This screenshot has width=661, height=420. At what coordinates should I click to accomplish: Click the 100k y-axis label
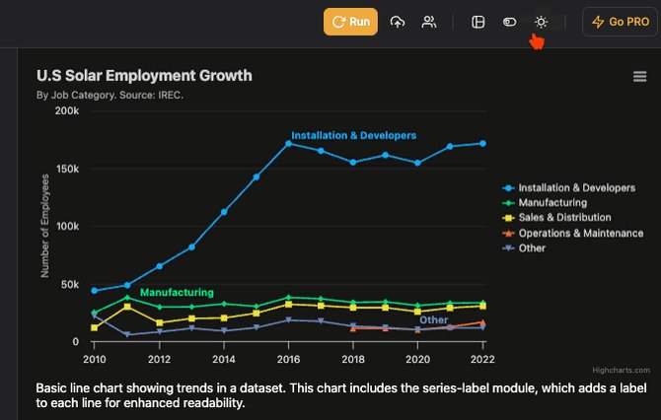[x=67, y=226]
